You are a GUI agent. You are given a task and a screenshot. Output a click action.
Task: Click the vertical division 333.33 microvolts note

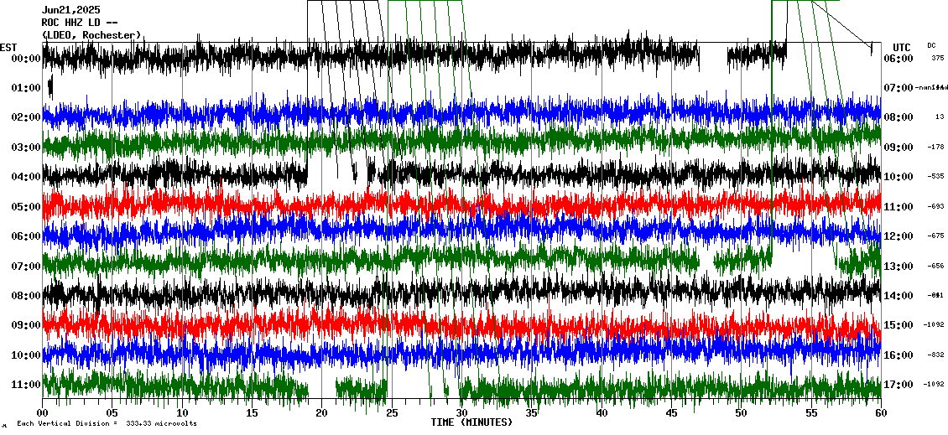coord(107,424)
